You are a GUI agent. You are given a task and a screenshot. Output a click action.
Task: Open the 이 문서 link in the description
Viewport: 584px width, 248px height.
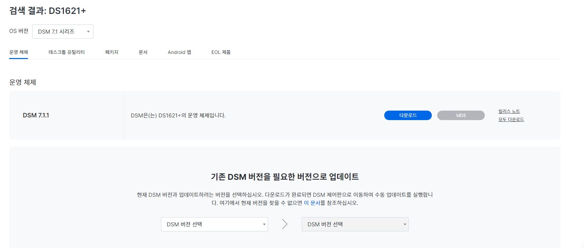click(312, 203)
